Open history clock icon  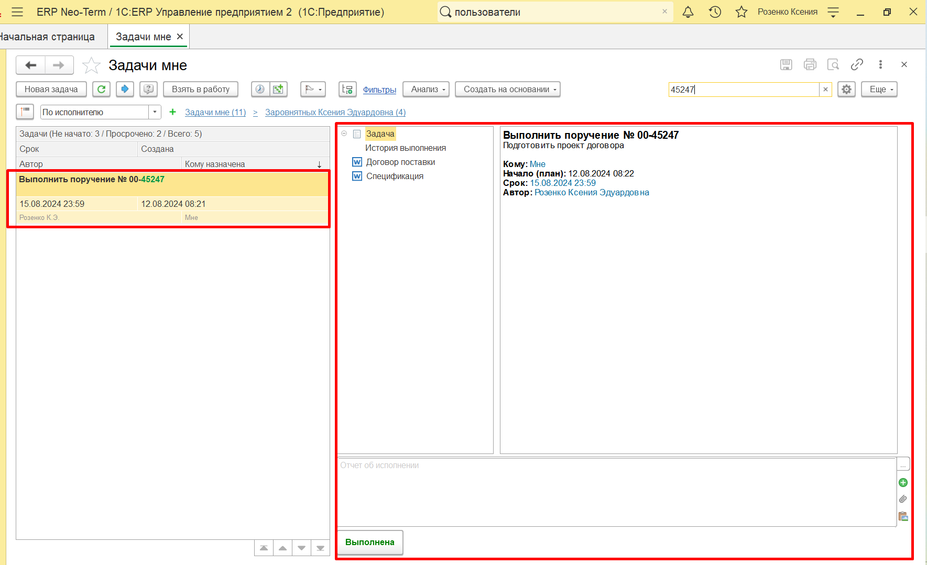715,12
